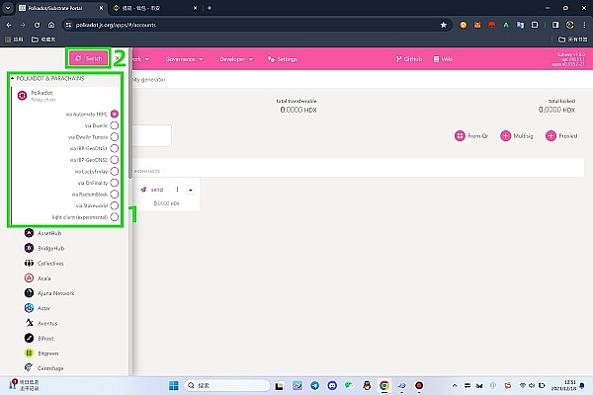The height and width of the screenshot is (395, 593).
Task: Select via LuckyFriday endpoint radio
Action: tap(115, 171)
